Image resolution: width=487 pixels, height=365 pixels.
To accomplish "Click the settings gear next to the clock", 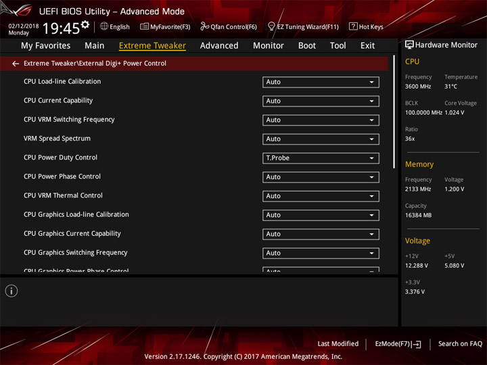I will tap(85, 24).
